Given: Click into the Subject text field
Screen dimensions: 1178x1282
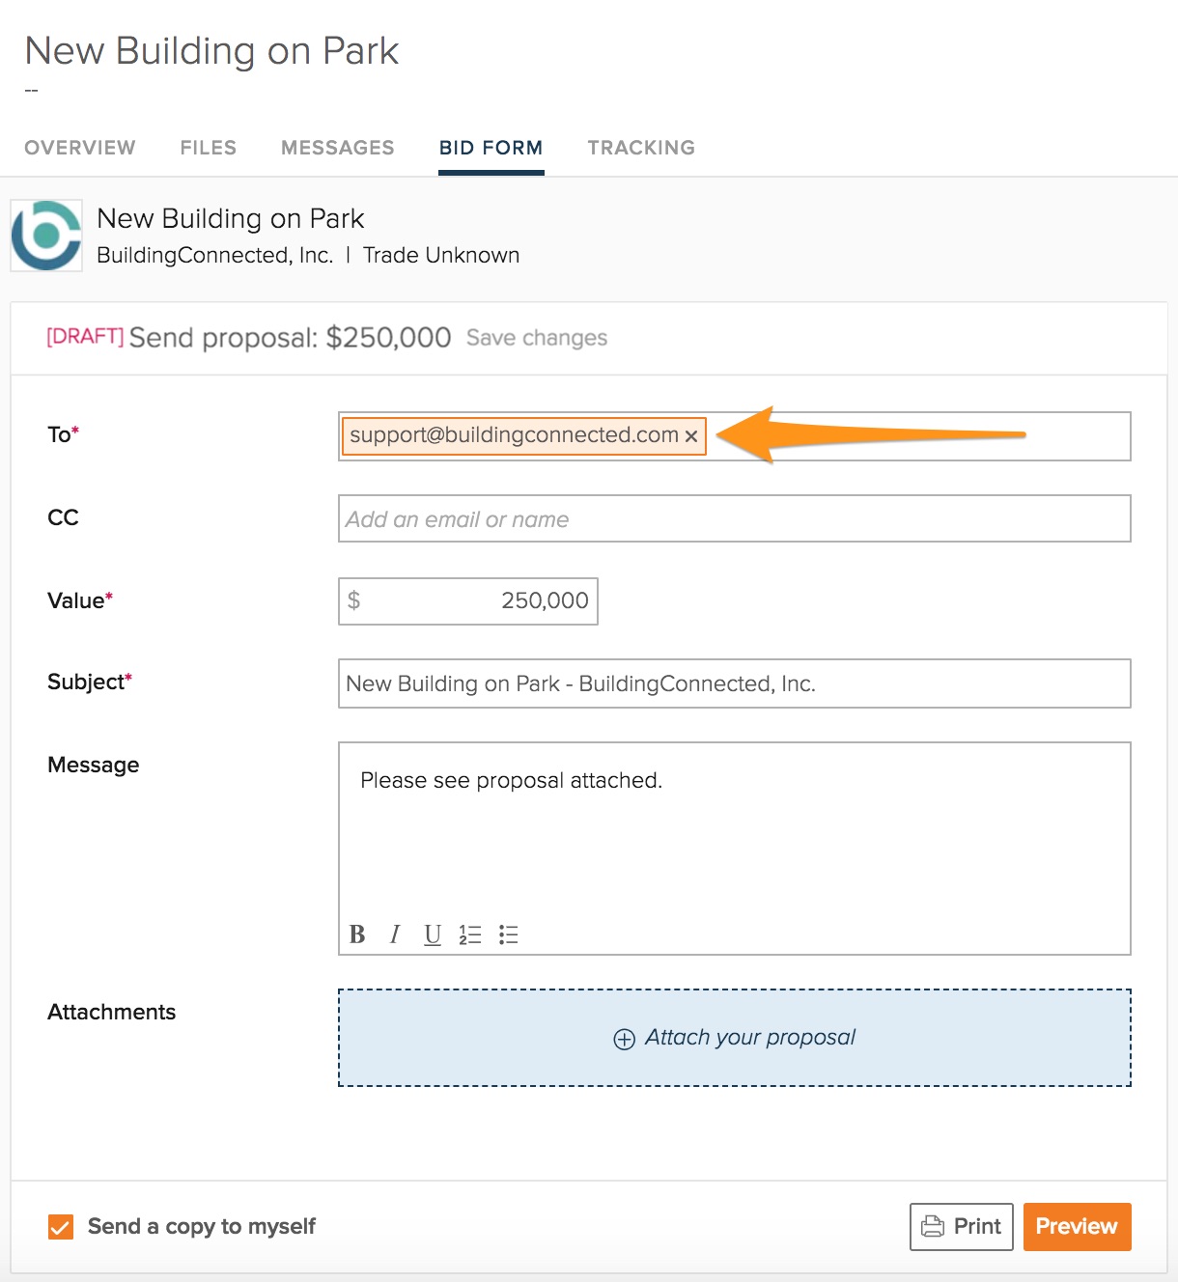Looking at the screenshot, I should (734, 683).
